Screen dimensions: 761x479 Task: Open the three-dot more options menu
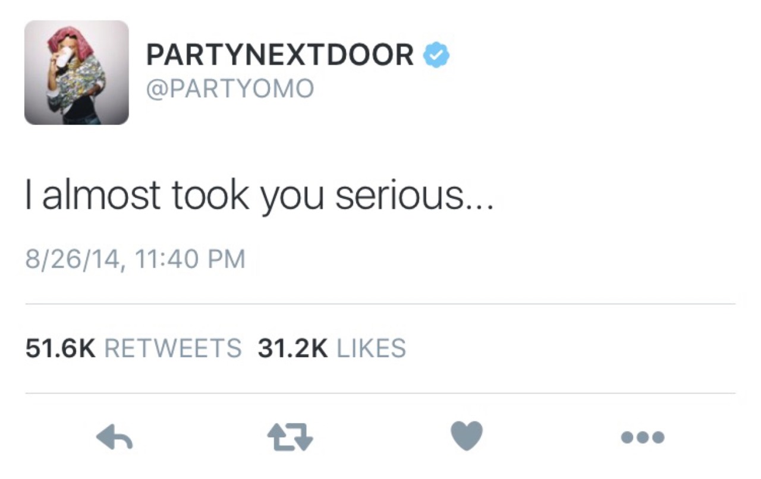coord(642,438)
